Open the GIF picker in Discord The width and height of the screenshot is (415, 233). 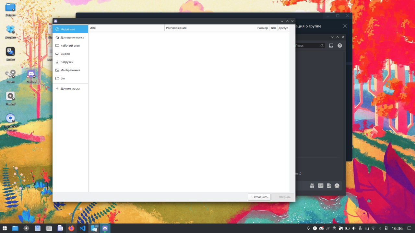click(321, 186)
